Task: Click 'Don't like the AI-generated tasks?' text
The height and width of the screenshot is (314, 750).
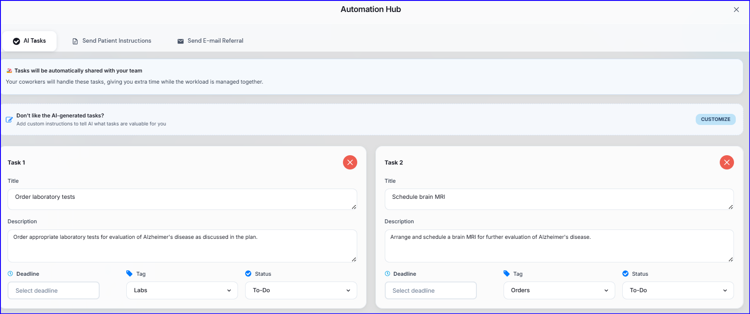Action: coord(60,116)
